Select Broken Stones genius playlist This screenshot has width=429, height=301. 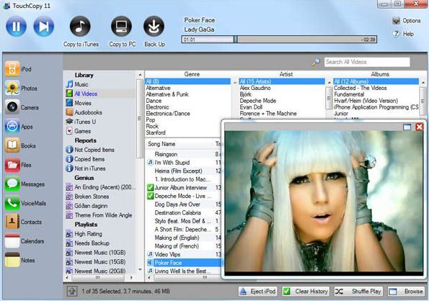tap(87, 197)
